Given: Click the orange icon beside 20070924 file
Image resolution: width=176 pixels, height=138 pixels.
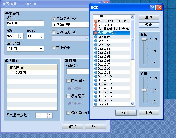Looking at the screenshot, I should pyautogui.click(x=96, y=21).
